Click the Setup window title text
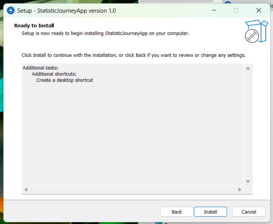Image resolution: width=273 pixels, height=224 pixels. pos(67,11)
